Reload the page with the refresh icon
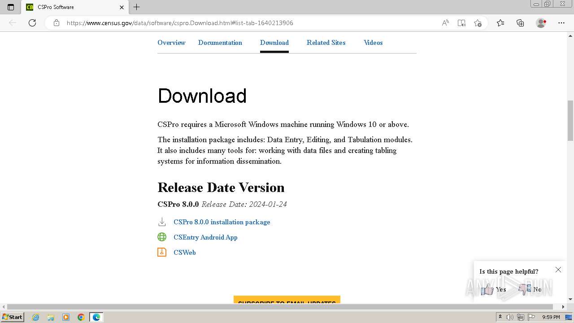574x323 pixels. pyautogui.click(x=32, y=23)
